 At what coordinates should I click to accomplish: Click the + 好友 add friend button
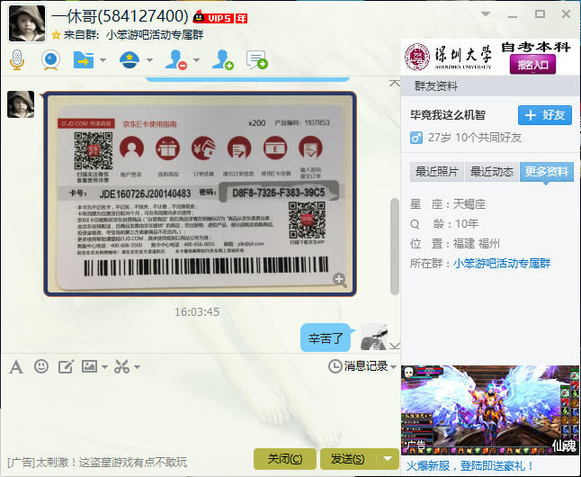545,115
